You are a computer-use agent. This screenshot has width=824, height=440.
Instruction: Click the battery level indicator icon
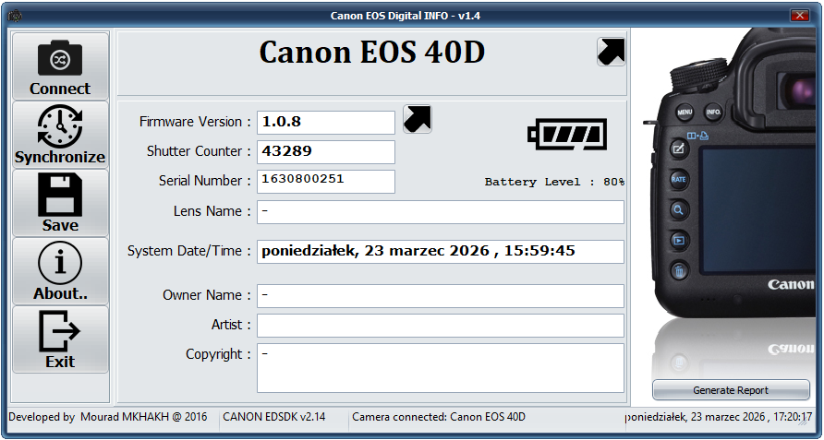567,135
